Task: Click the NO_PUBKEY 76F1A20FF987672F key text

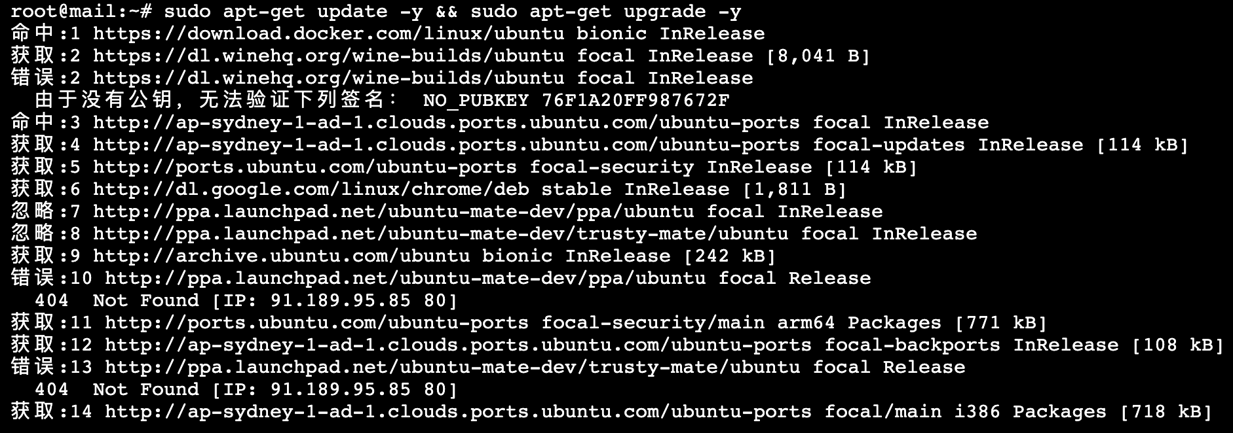Action: point(576,100)
